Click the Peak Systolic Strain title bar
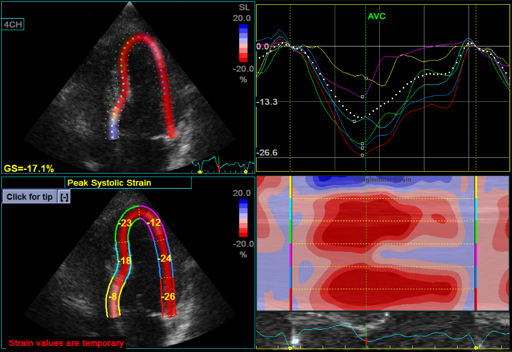The image size is (512, 352). 109,183
